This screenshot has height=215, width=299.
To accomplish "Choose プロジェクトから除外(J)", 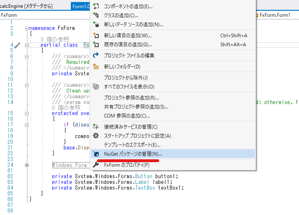I will [x=173, y=77].
